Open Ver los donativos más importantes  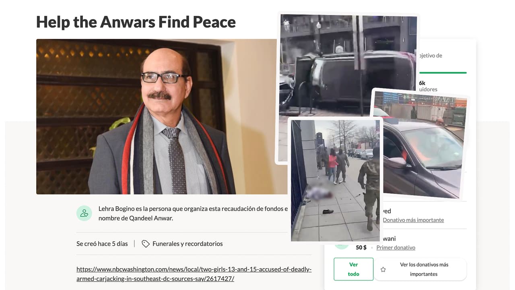(420, 269)
